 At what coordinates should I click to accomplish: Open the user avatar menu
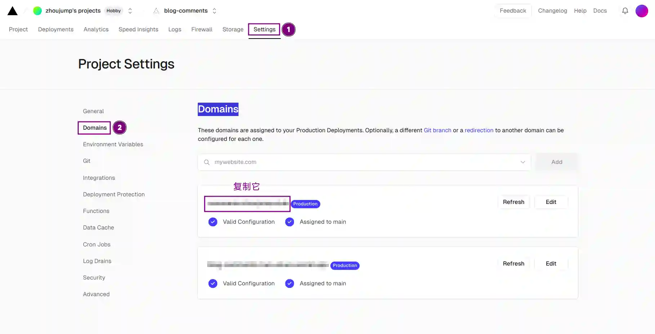tap(642, 11)
